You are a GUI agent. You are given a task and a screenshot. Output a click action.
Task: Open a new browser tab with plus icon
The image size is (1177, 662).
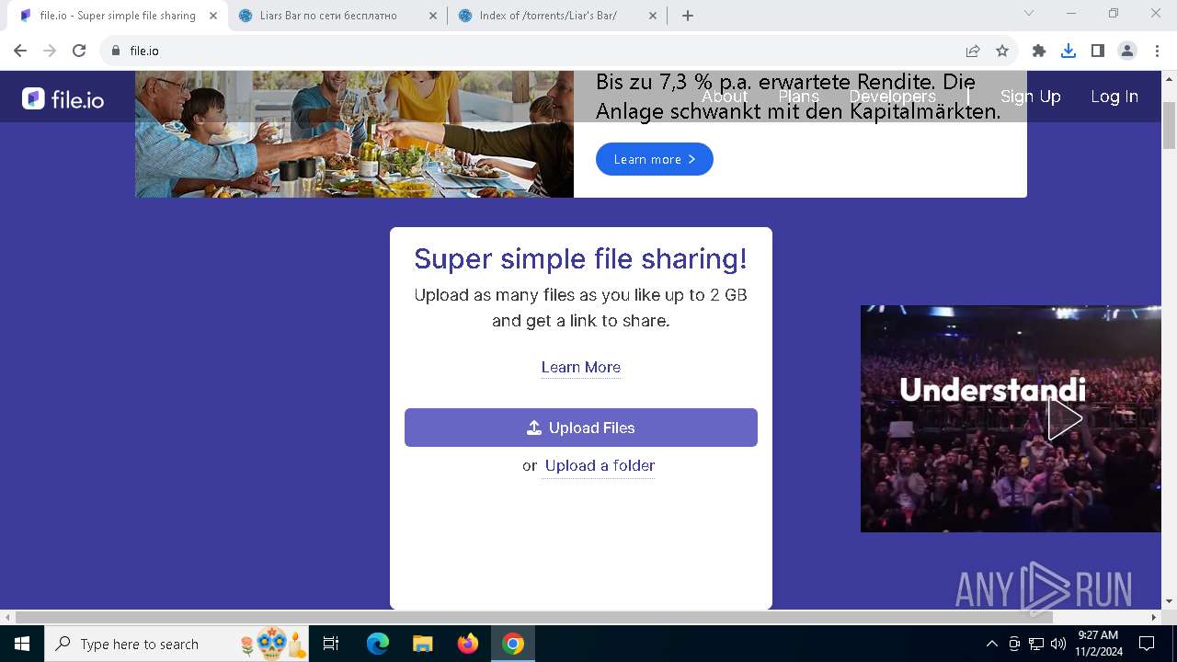point(688,16)
